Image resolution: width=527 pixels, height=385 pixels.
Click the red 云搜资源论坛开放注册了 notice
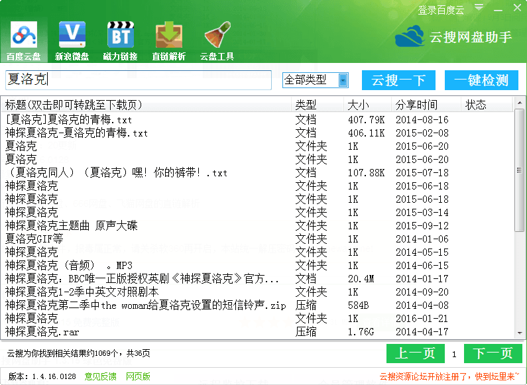click(x=449, y=376)
